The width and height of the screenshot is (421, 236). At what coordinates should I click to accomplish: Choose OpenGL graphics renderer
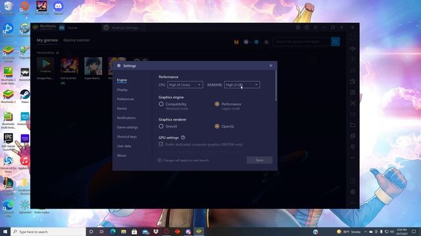(x=217, y=127)
